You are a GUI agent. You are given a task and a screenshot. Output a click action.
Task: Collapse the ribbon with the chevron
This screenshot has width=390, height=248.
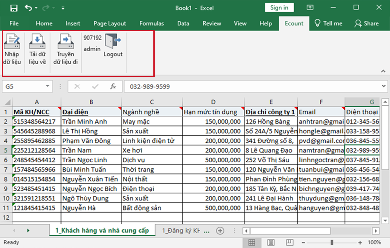pyautogui.click(x=383, y=71)
